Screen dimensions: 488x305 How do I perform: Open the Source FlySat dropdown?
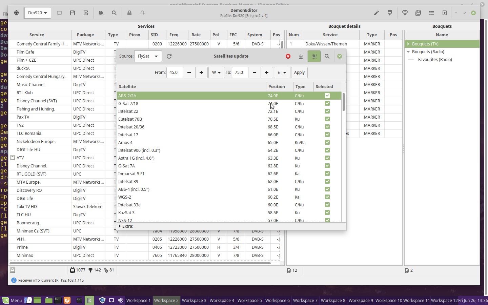148,56
